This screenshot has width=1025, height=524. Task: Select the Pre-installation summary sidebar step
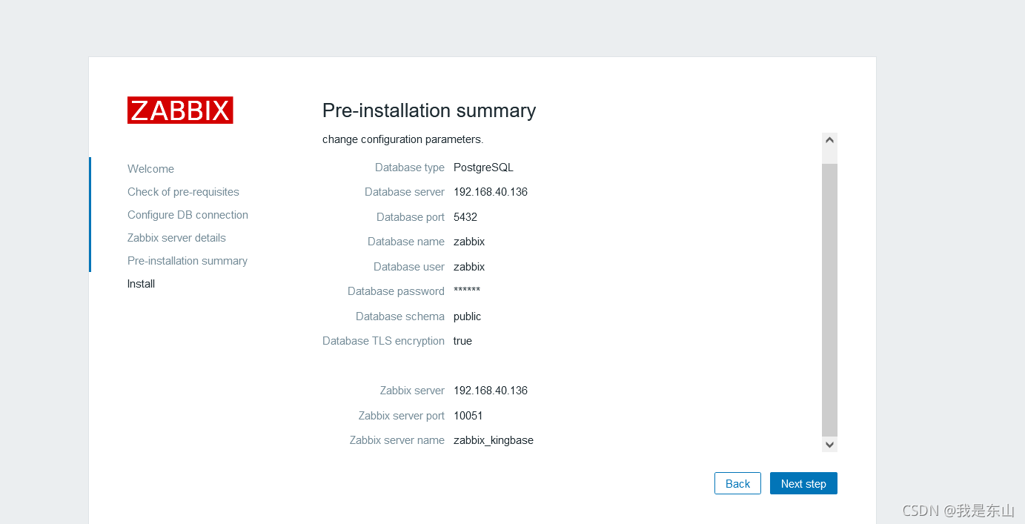188,261
